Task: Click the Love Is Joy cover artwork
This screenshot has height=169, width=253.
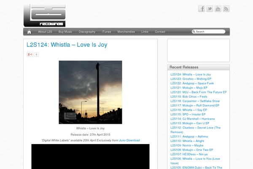Action: pyautogui.click(x=90, y=93)
